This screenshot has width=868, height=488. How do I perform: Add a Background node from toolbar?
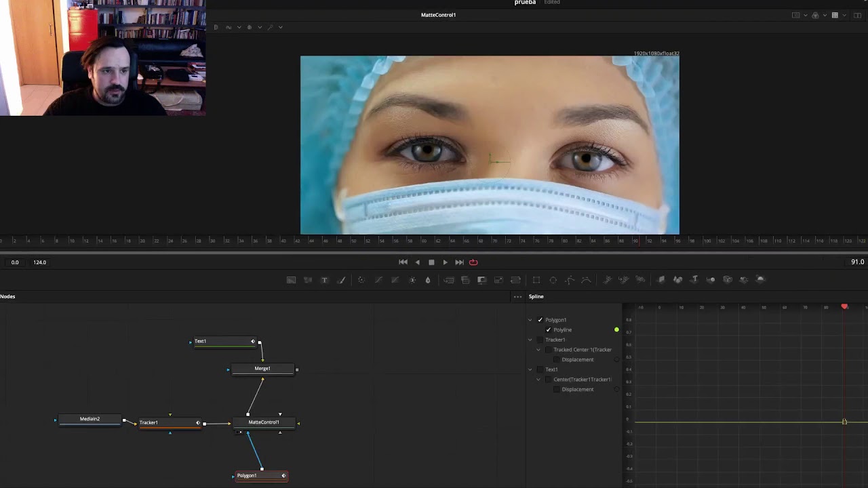tap(291, 280)
